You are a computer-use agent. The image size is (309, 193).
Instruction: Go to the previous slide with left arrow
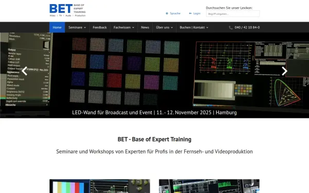[24, 71]
